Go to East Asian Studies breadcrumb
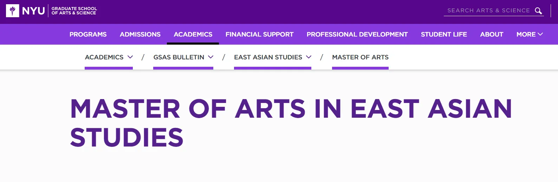The width and height of the screenshot is (558, 182). [268, 57]
